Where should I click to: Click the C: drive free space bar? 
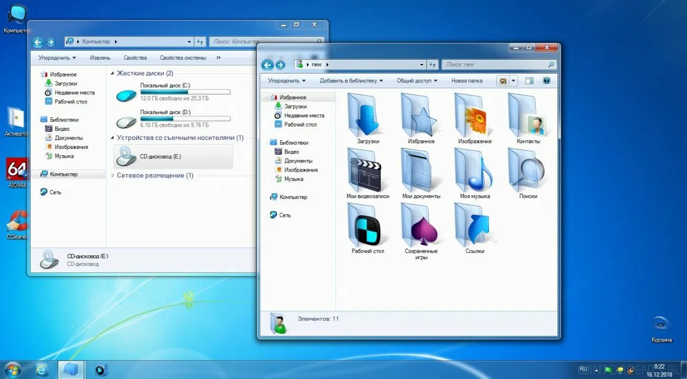pos(185,92)
